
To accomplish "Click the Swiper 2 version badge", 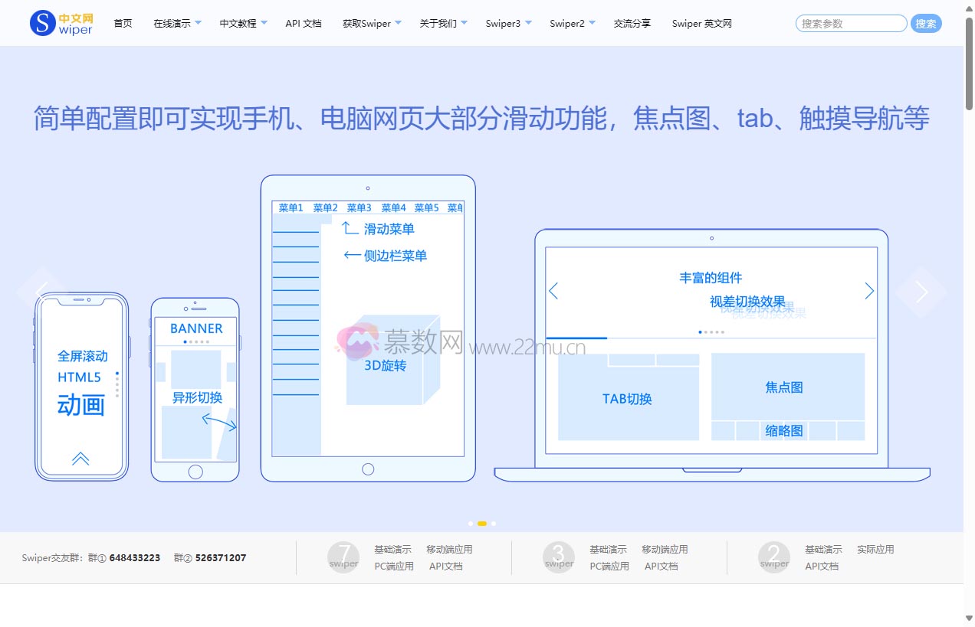I will point(774,557).
